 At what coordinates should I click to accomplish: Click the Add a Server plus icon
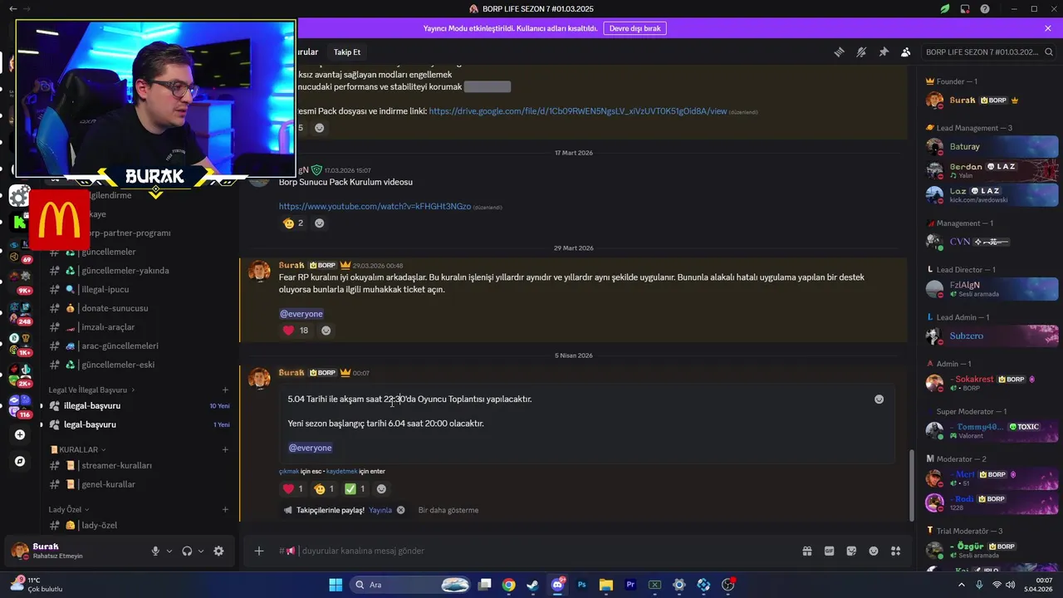tap(20, 434)
